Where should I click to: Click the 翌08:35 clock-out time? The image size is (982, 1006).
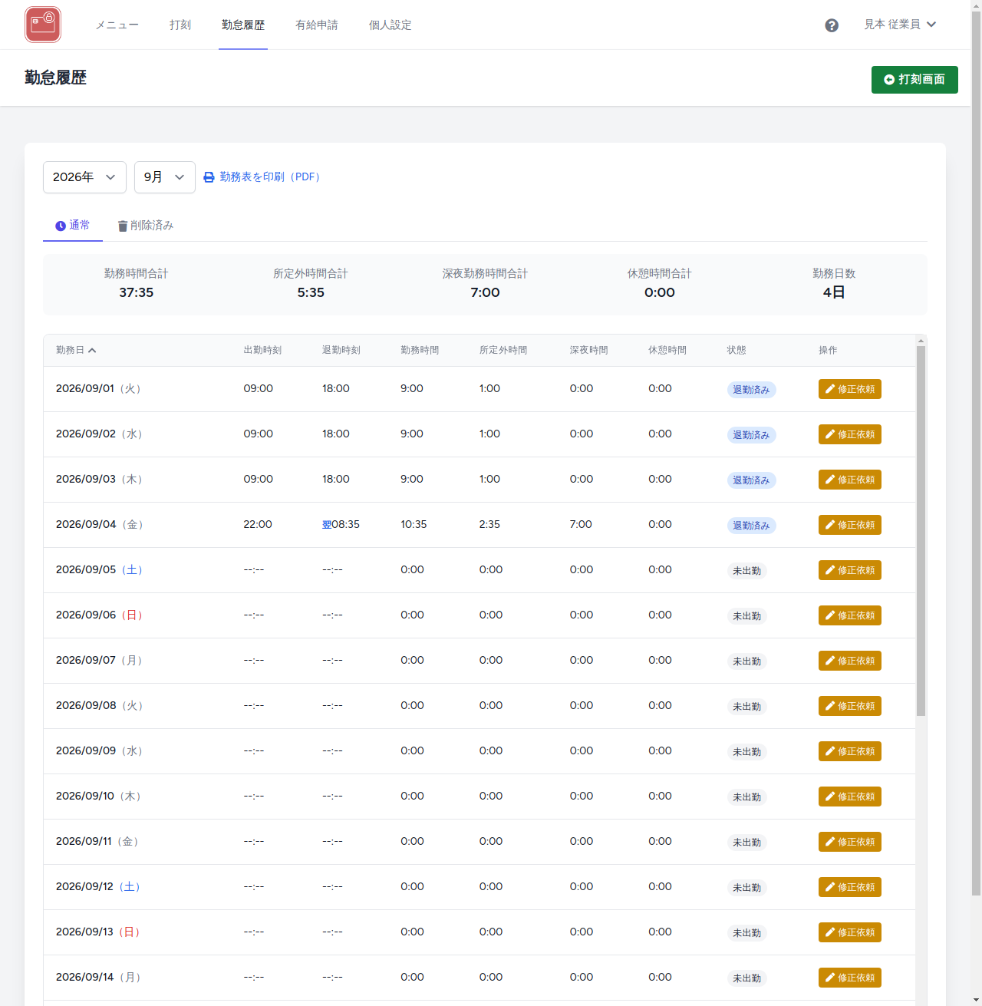coord(341,525)
